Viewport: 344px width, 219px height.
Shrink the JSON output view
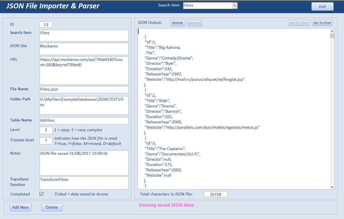tap(178, 23)
